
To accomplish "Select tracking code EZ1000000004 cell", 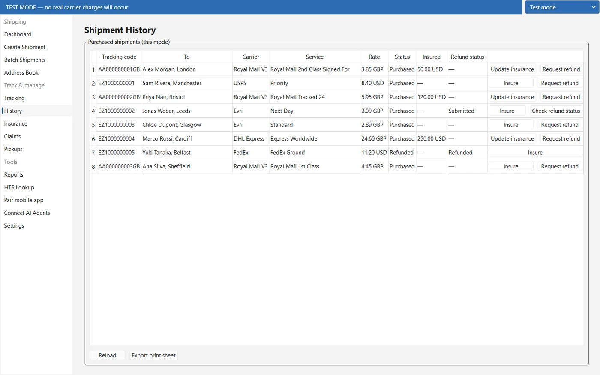I will tap(119, 139).
